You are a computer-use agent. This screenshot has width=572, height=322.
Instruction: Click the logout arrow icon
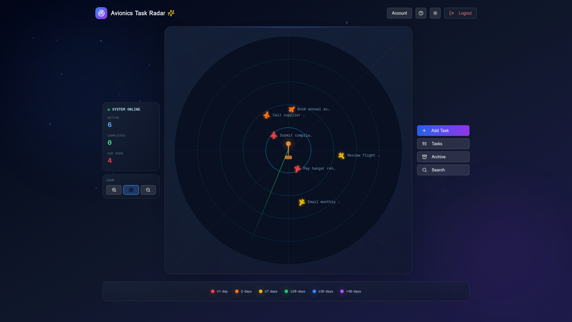pyautogui.click(x=452, y=13)
